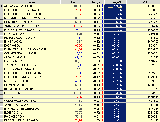Select the name DEUTSCHE BOERSE NA O.N.
Screen dimensions: 160x122
click(23, 14)
